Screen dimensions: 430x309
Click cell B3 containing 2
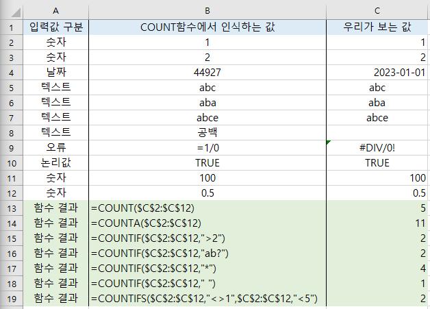(207, 58)
